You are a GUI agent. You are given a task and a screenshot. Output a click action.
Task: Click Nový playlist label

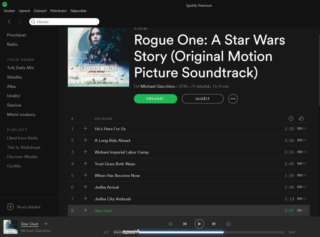(x=29, y=207)
